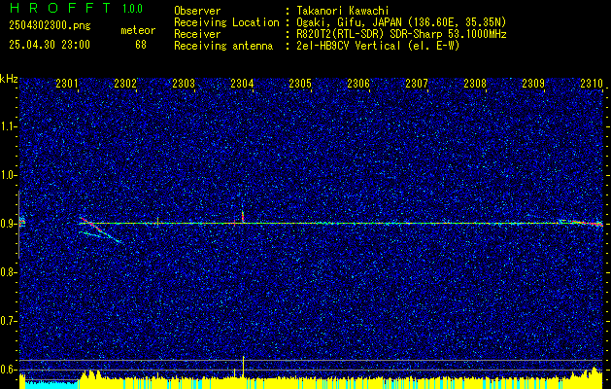Click the 2307 time marker
This screenshot has width=611, height=389.
(417, 83)
